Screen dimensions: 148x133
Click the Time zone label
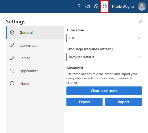pos(75,30)
